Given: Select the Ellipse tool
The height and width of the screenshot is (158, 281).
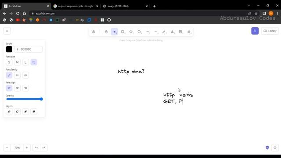Looking at the screenshot, I should [139, 32].
